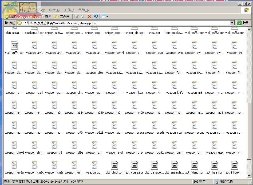Viewport: 253px width, 185px height.
Task: Select the weapon_m4a1 file icon
Action: (214, 85)
